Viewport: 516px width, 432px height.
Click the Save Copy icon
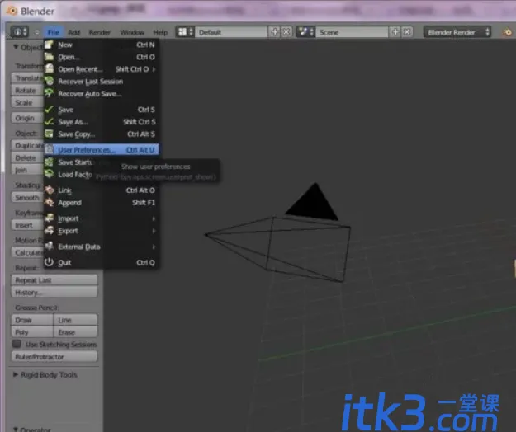[x=49, y=134]
